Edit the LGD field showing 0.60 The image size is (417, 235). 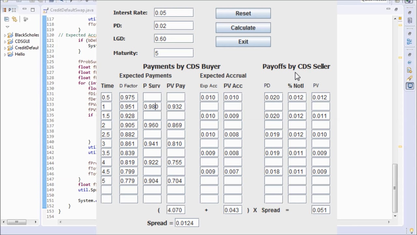[174, 39]
